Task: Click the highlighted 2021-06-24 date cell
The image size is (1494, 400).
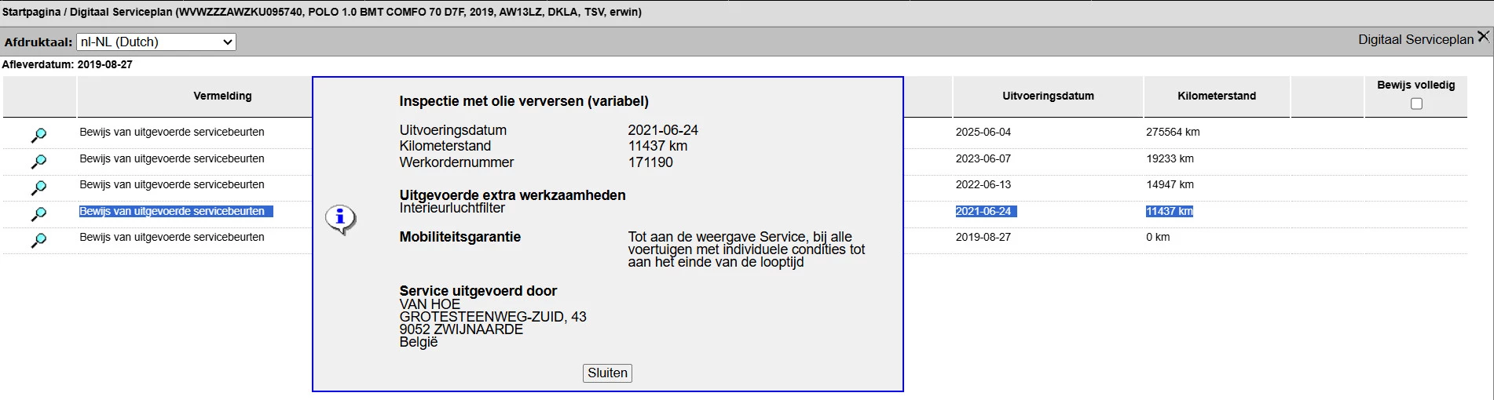Action: (x=983, y=211)
